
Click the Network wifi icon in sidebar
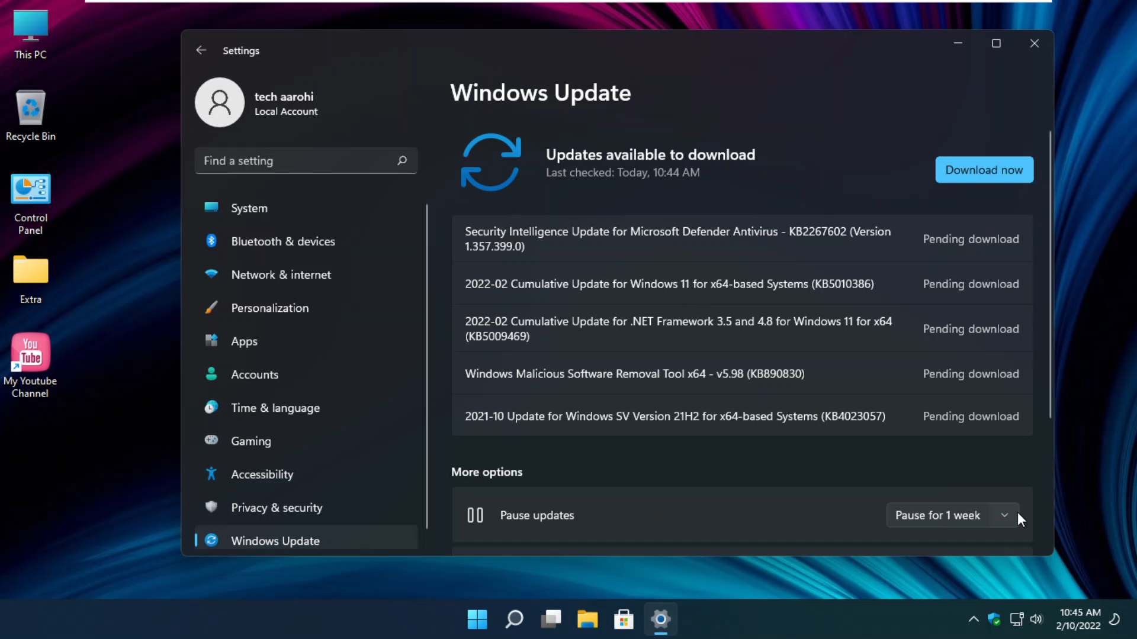point(211,274)
